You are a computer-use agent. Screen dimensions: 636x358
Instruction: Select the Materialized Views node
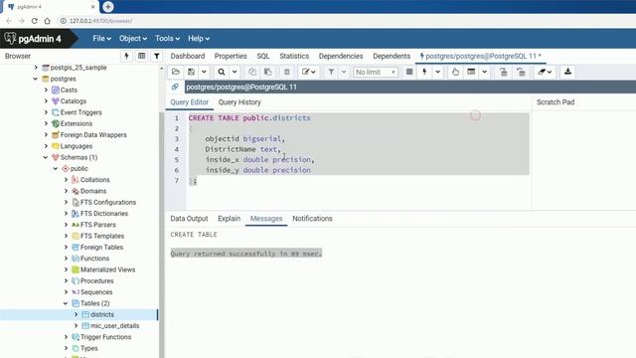[108, 269]
